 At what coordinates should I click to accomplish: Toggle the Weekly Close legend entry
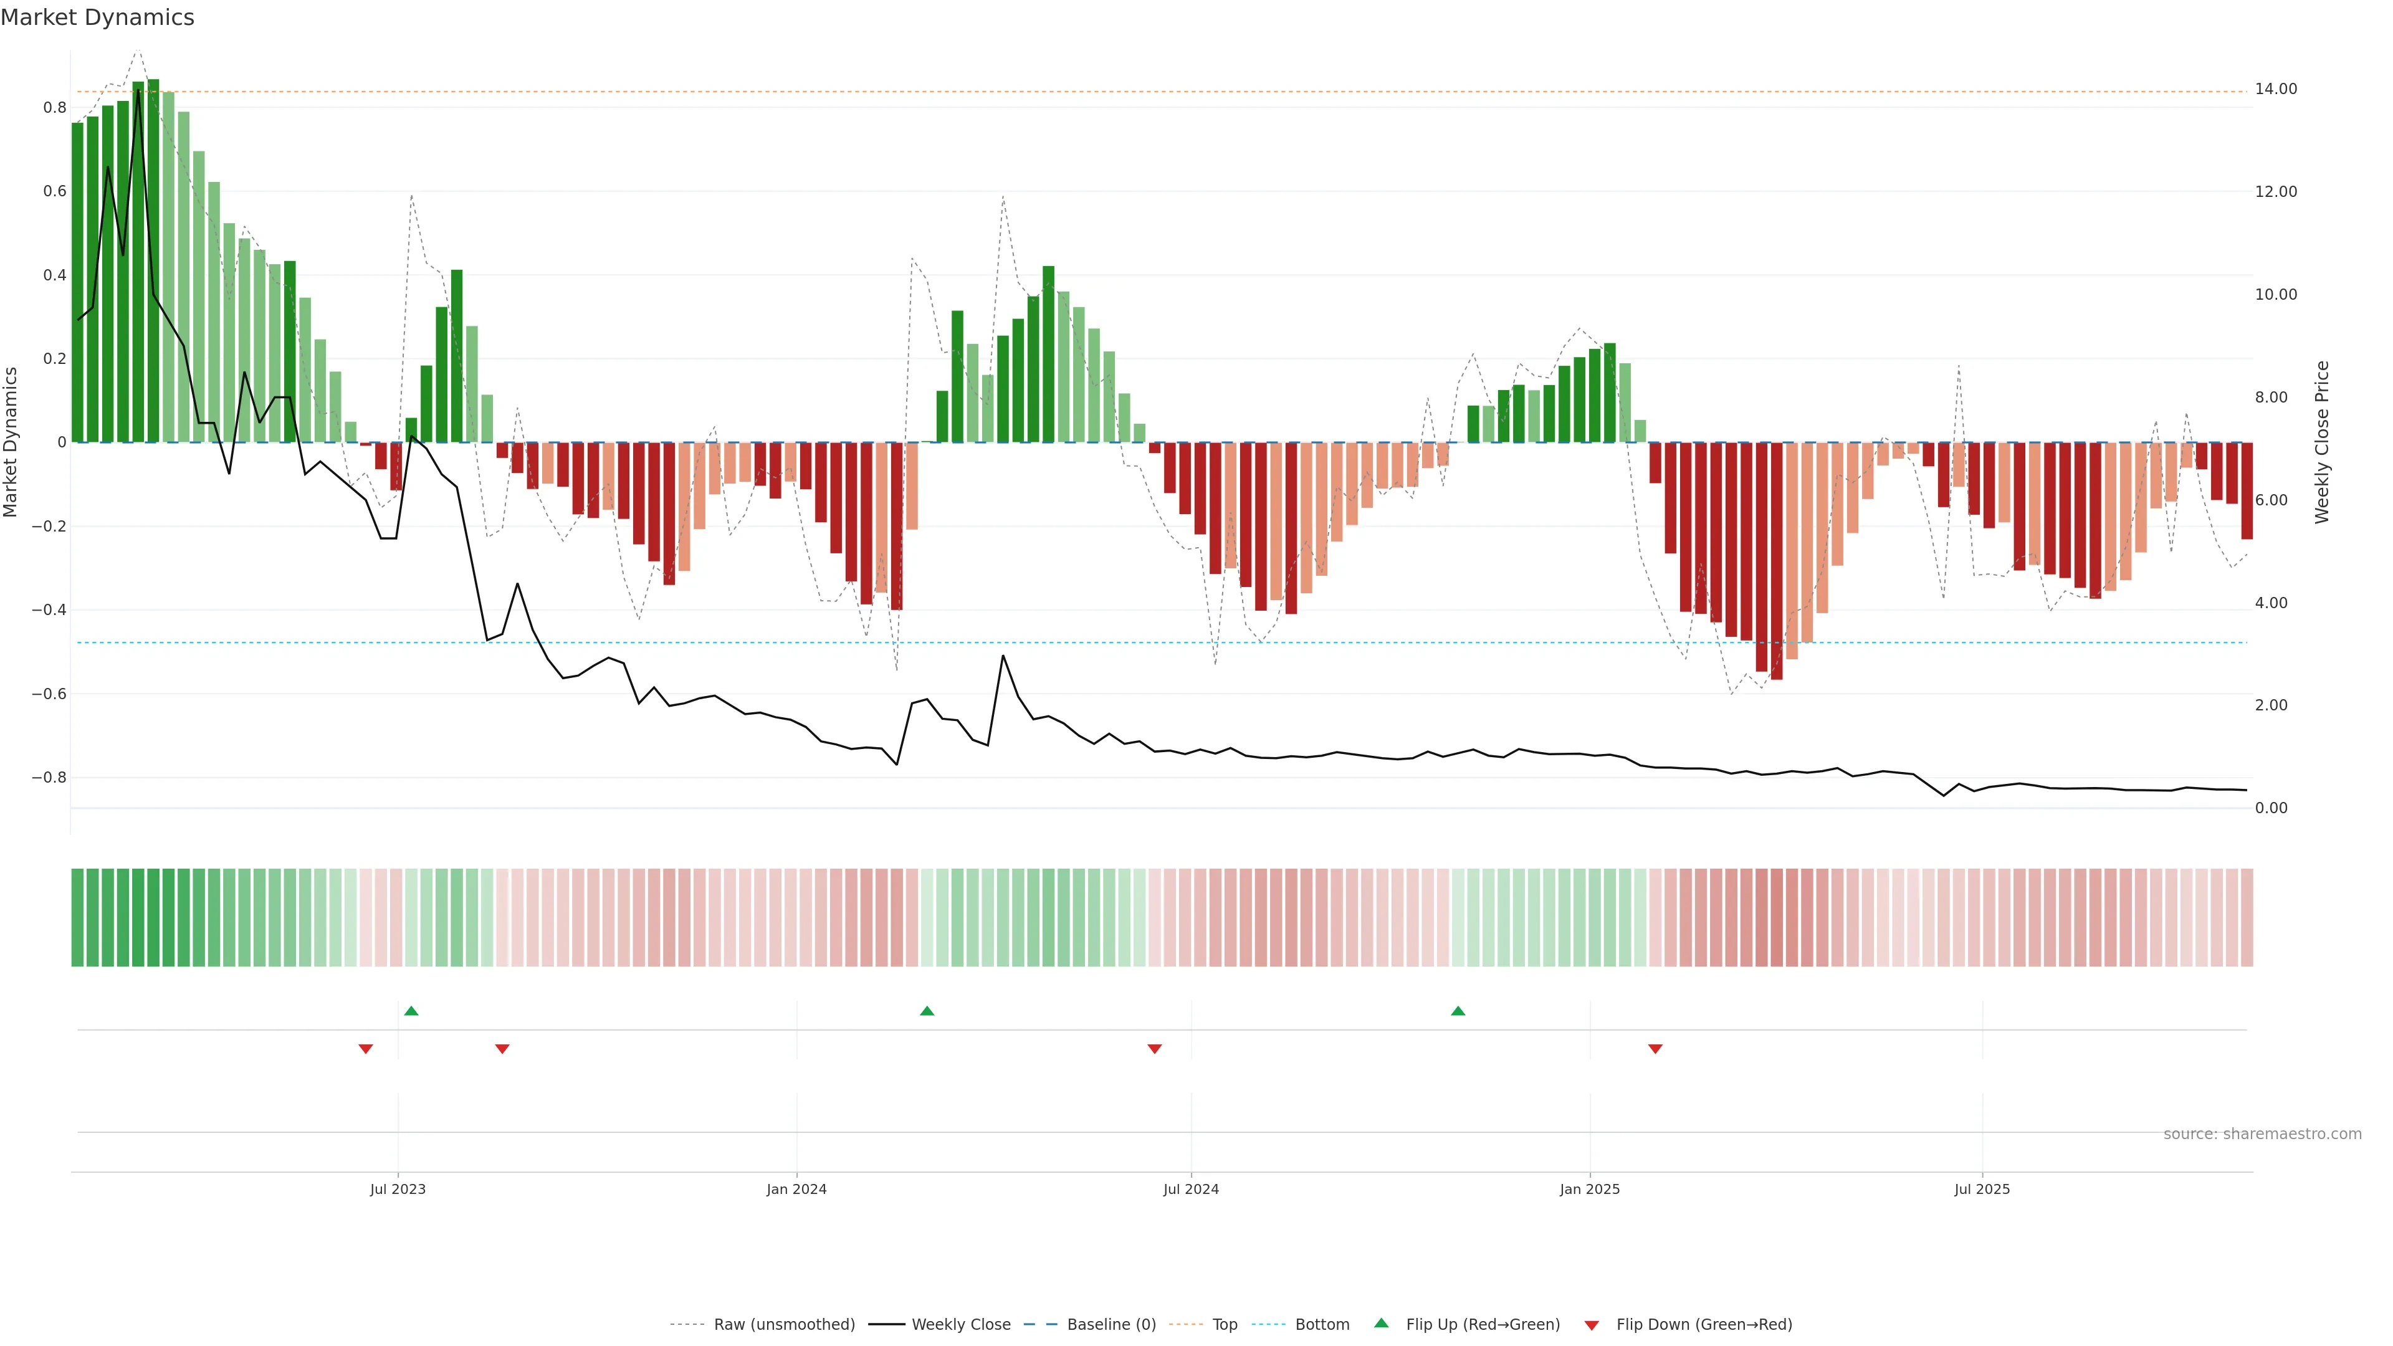point(960,1325)
